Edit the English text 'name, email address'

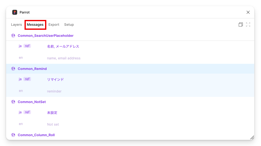(x=64, y=58)
